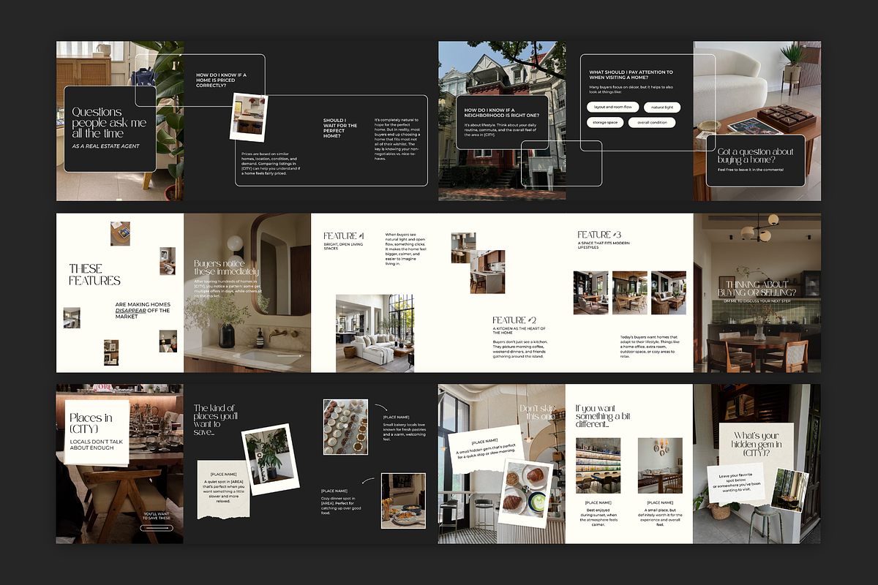The height and width of the screenshot is (585, 878).
Task: Click the overlapping kitchen photos above Feature #2
Action: (x=478, y=263)
